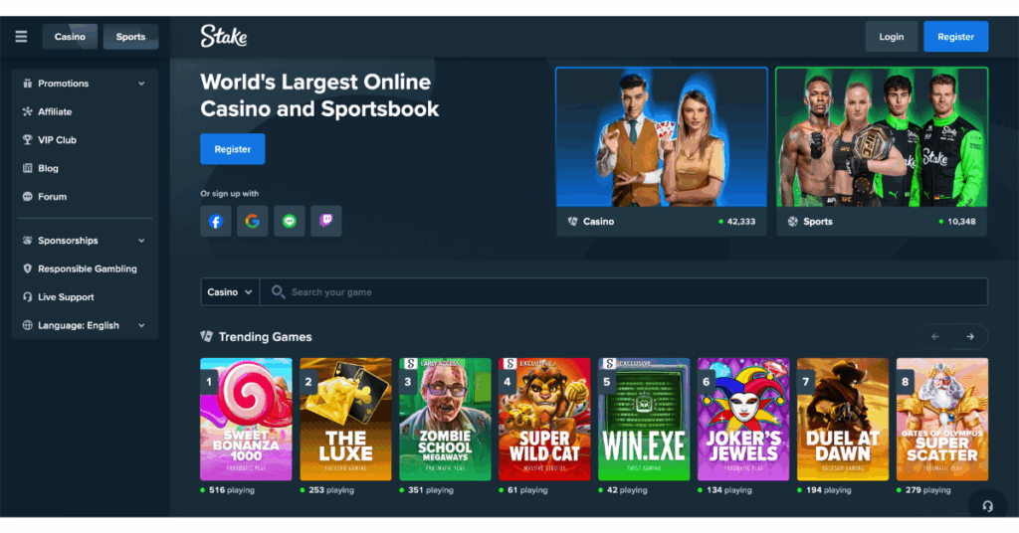Viewport: 1019px width, 533px height.
Task: Open Zombie School Megaways game
Action: [x=445, y=420]
